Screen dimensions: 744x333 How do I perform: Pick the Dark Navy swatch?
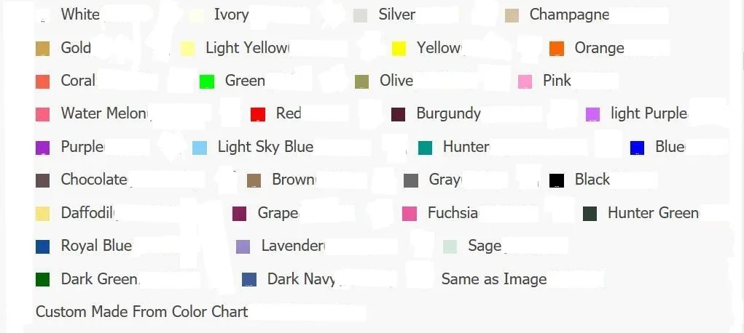pos(249,279)
